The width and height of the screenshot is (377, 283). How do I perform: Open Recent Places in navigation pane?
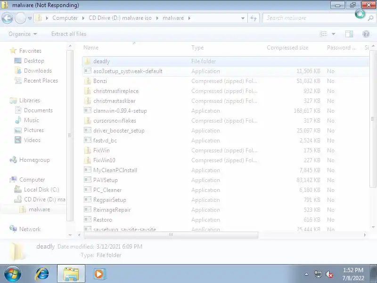[x=41, y=80]
